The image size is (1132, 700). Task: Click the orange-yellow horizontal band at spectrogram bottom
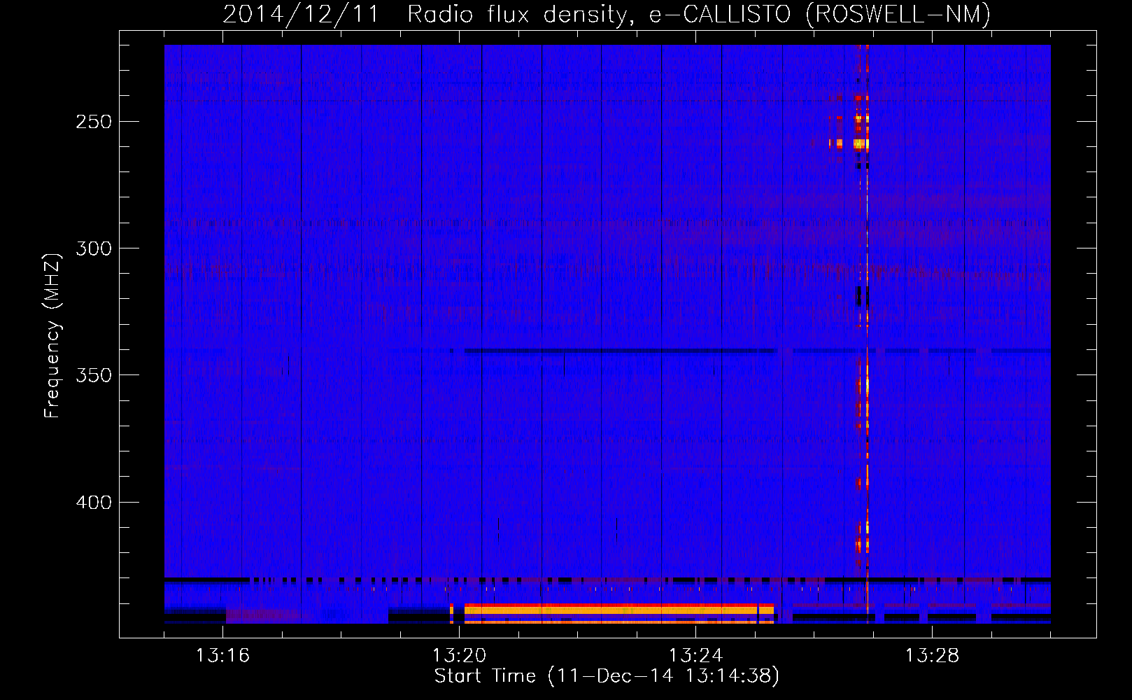(619, 610)
